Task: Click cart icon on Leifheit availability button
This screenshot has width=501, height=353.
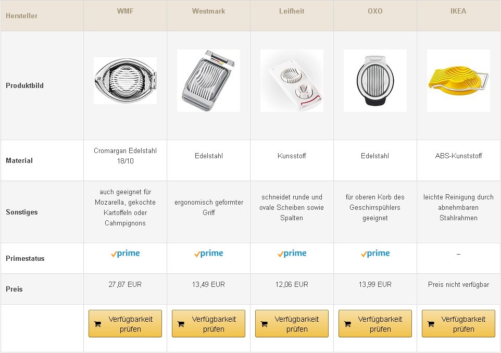Action: point(264,324)
